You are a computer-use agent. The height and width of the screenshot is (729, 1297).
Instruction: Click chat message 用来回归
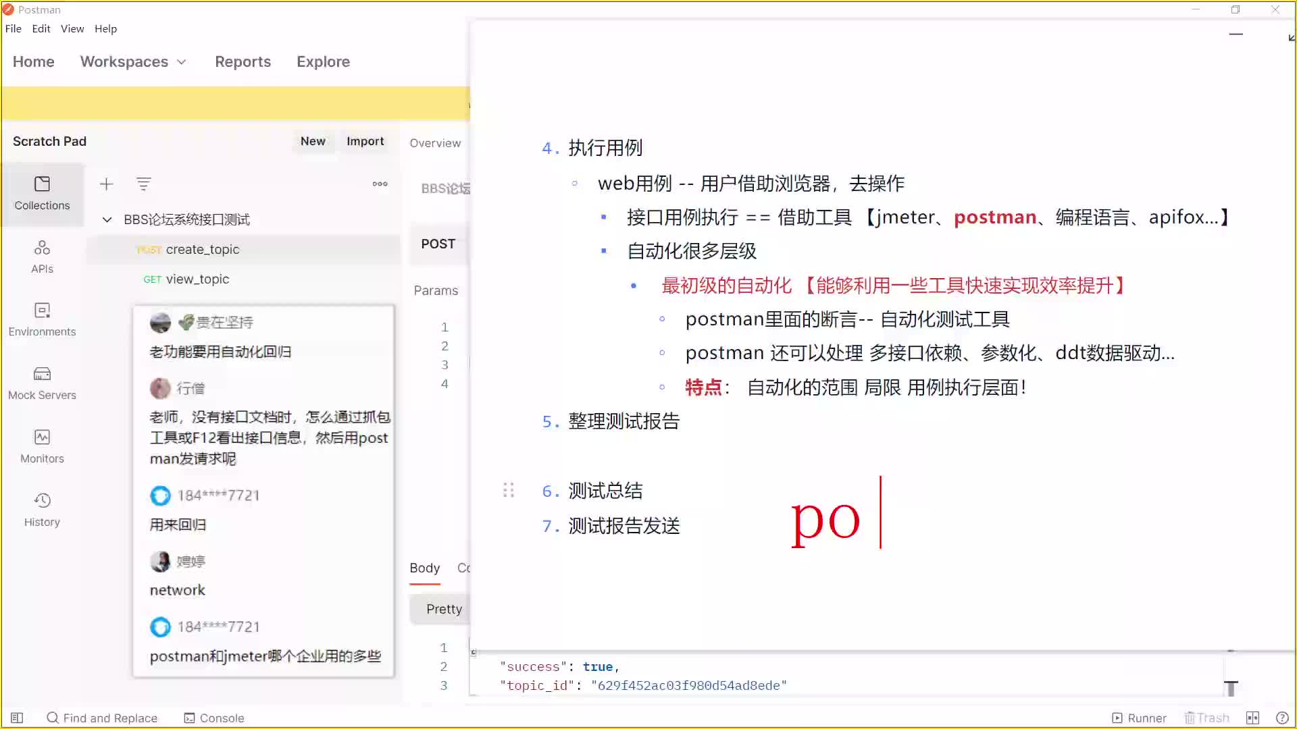(x=178, y=524)
